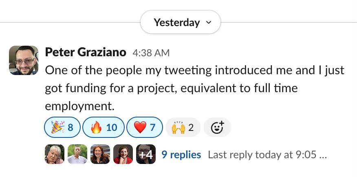The image size is (357, 177).
Task: Open the 9 replies thread
Action: (x=181, y=155)
